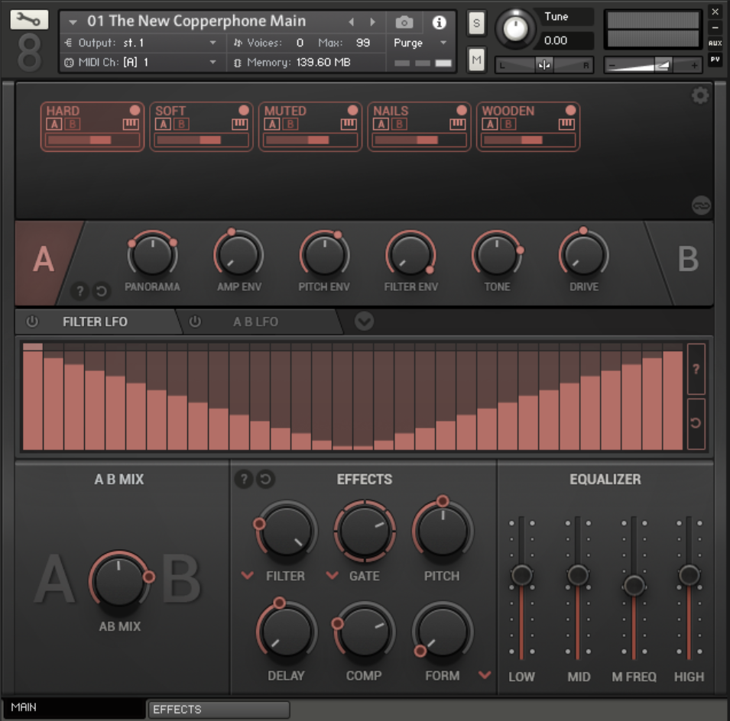This screenshot has height=721, width=730.
Task: Switch to the MAIN tab
Action: tap(74, 707)
